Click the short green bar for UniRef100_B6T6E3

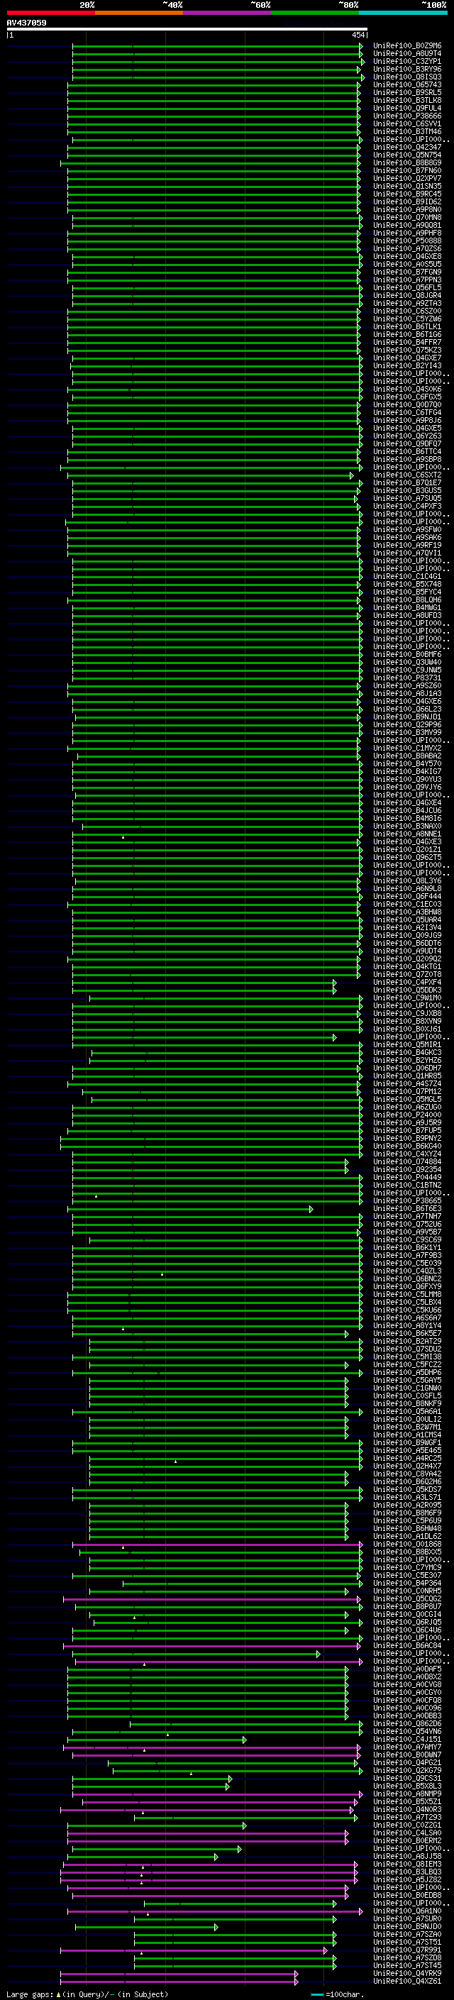[190, 1209]
